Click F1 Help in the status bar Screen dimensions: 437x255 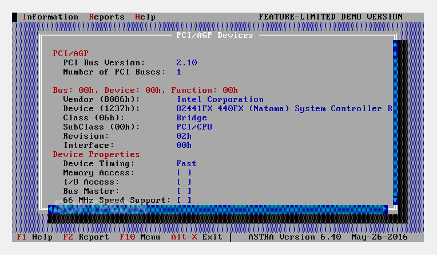tap(34, 237)
